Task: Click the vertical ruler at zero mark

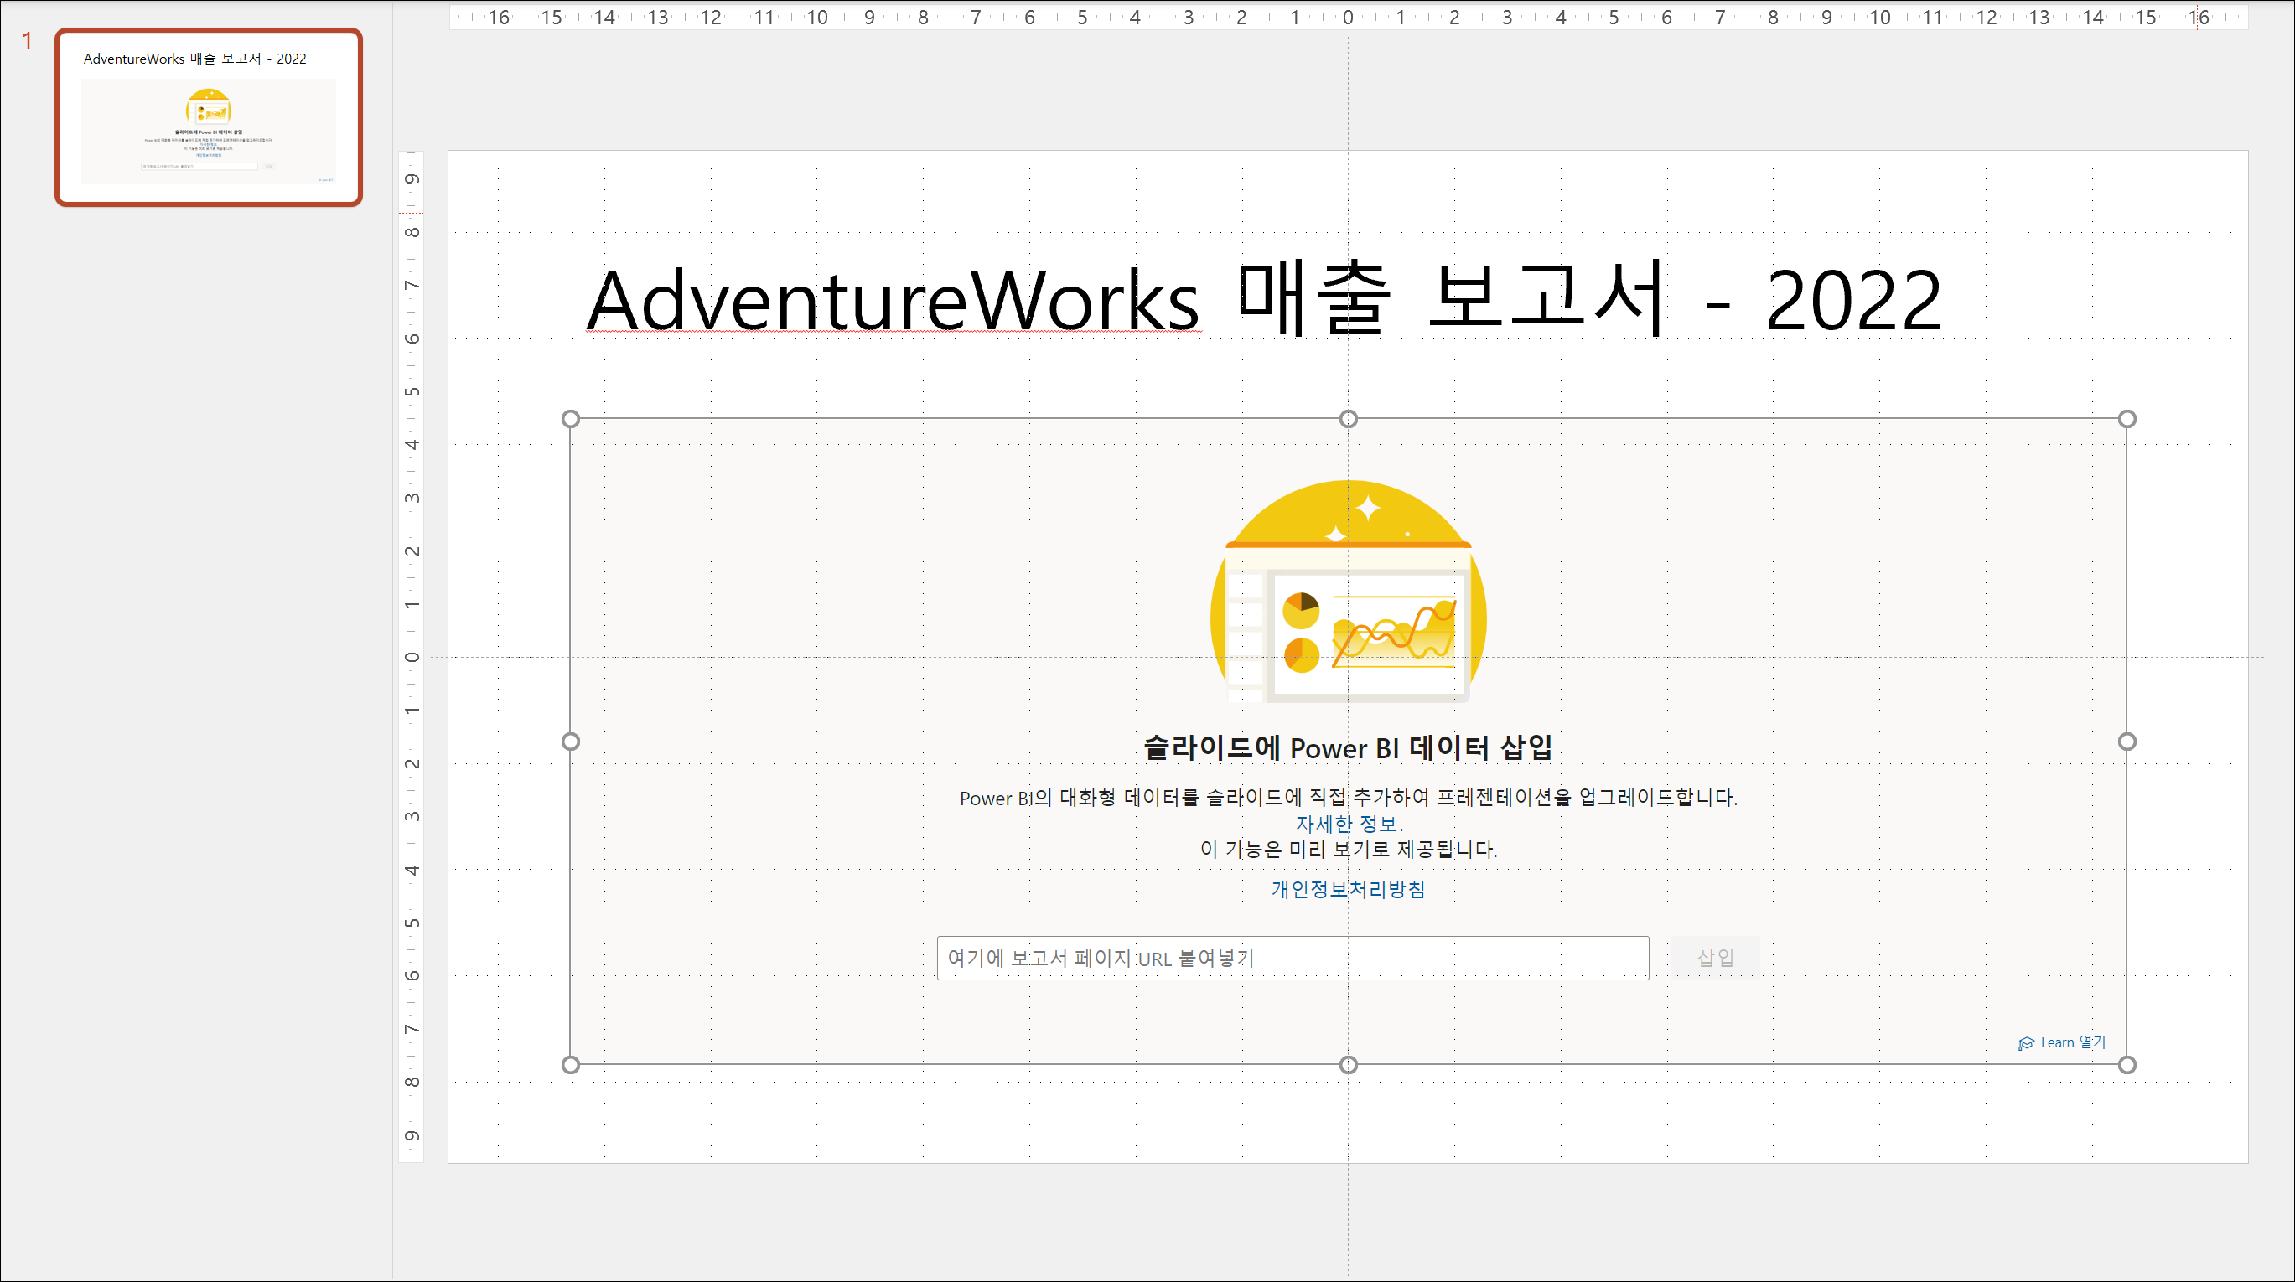Action: pyautogui.click(x=412, y=658)
